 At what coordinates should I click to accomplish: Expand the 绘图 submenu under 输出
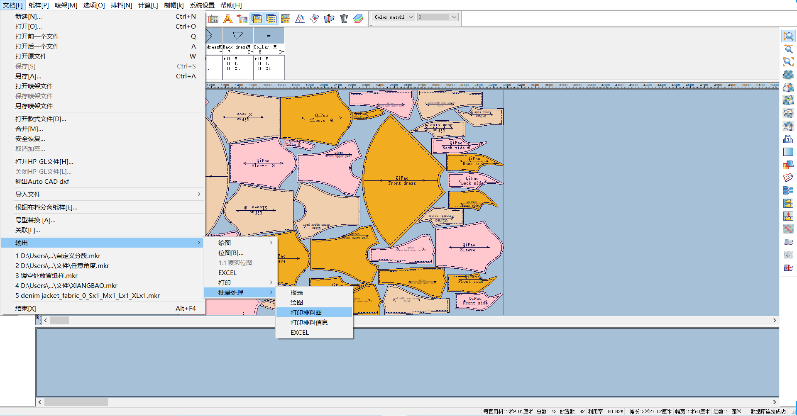point(240,243)
